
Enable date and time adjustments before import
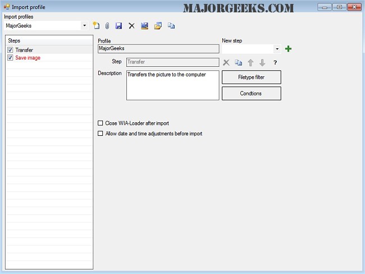coord(101,134)
